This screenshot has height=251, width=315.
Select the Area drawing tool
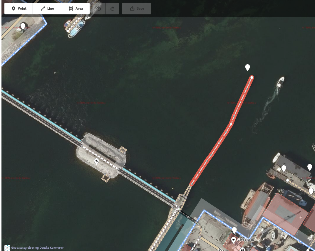[x=76, y=9]
